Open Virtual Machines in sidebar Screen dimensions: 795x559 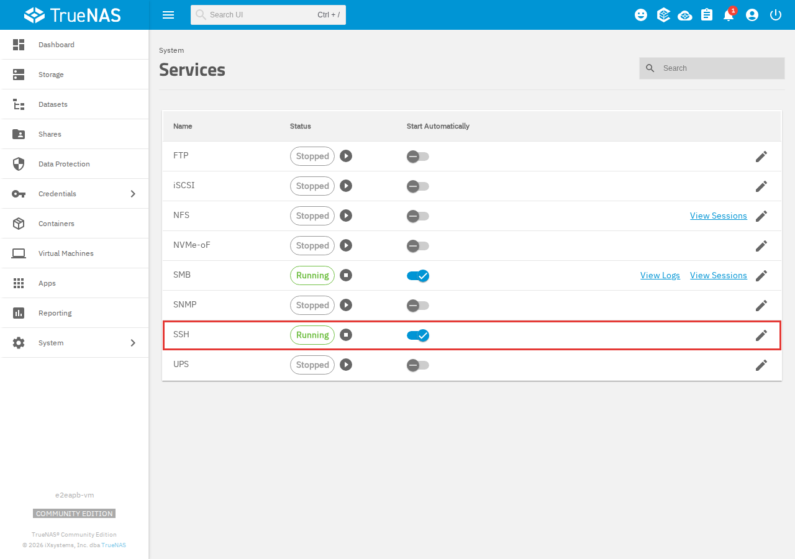pos(75,253)
